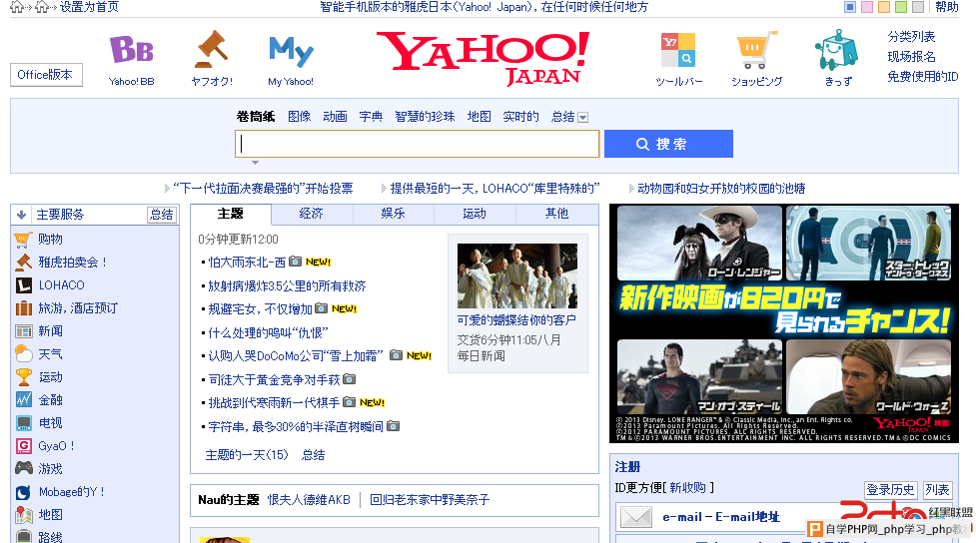The width and height of the screenshot is (976, 543).
Task: Open the 分类列表 link
Action: point(911,37)
